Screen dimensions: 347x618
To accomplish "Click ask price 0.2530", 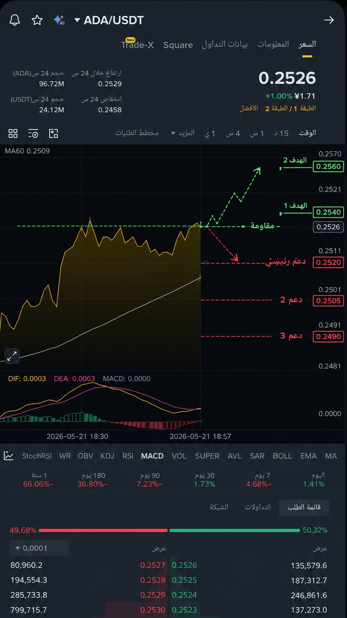I will click(x=153, y=610).
